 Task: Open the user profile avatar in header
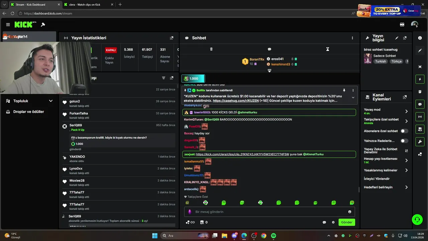(x=415, y=24)
